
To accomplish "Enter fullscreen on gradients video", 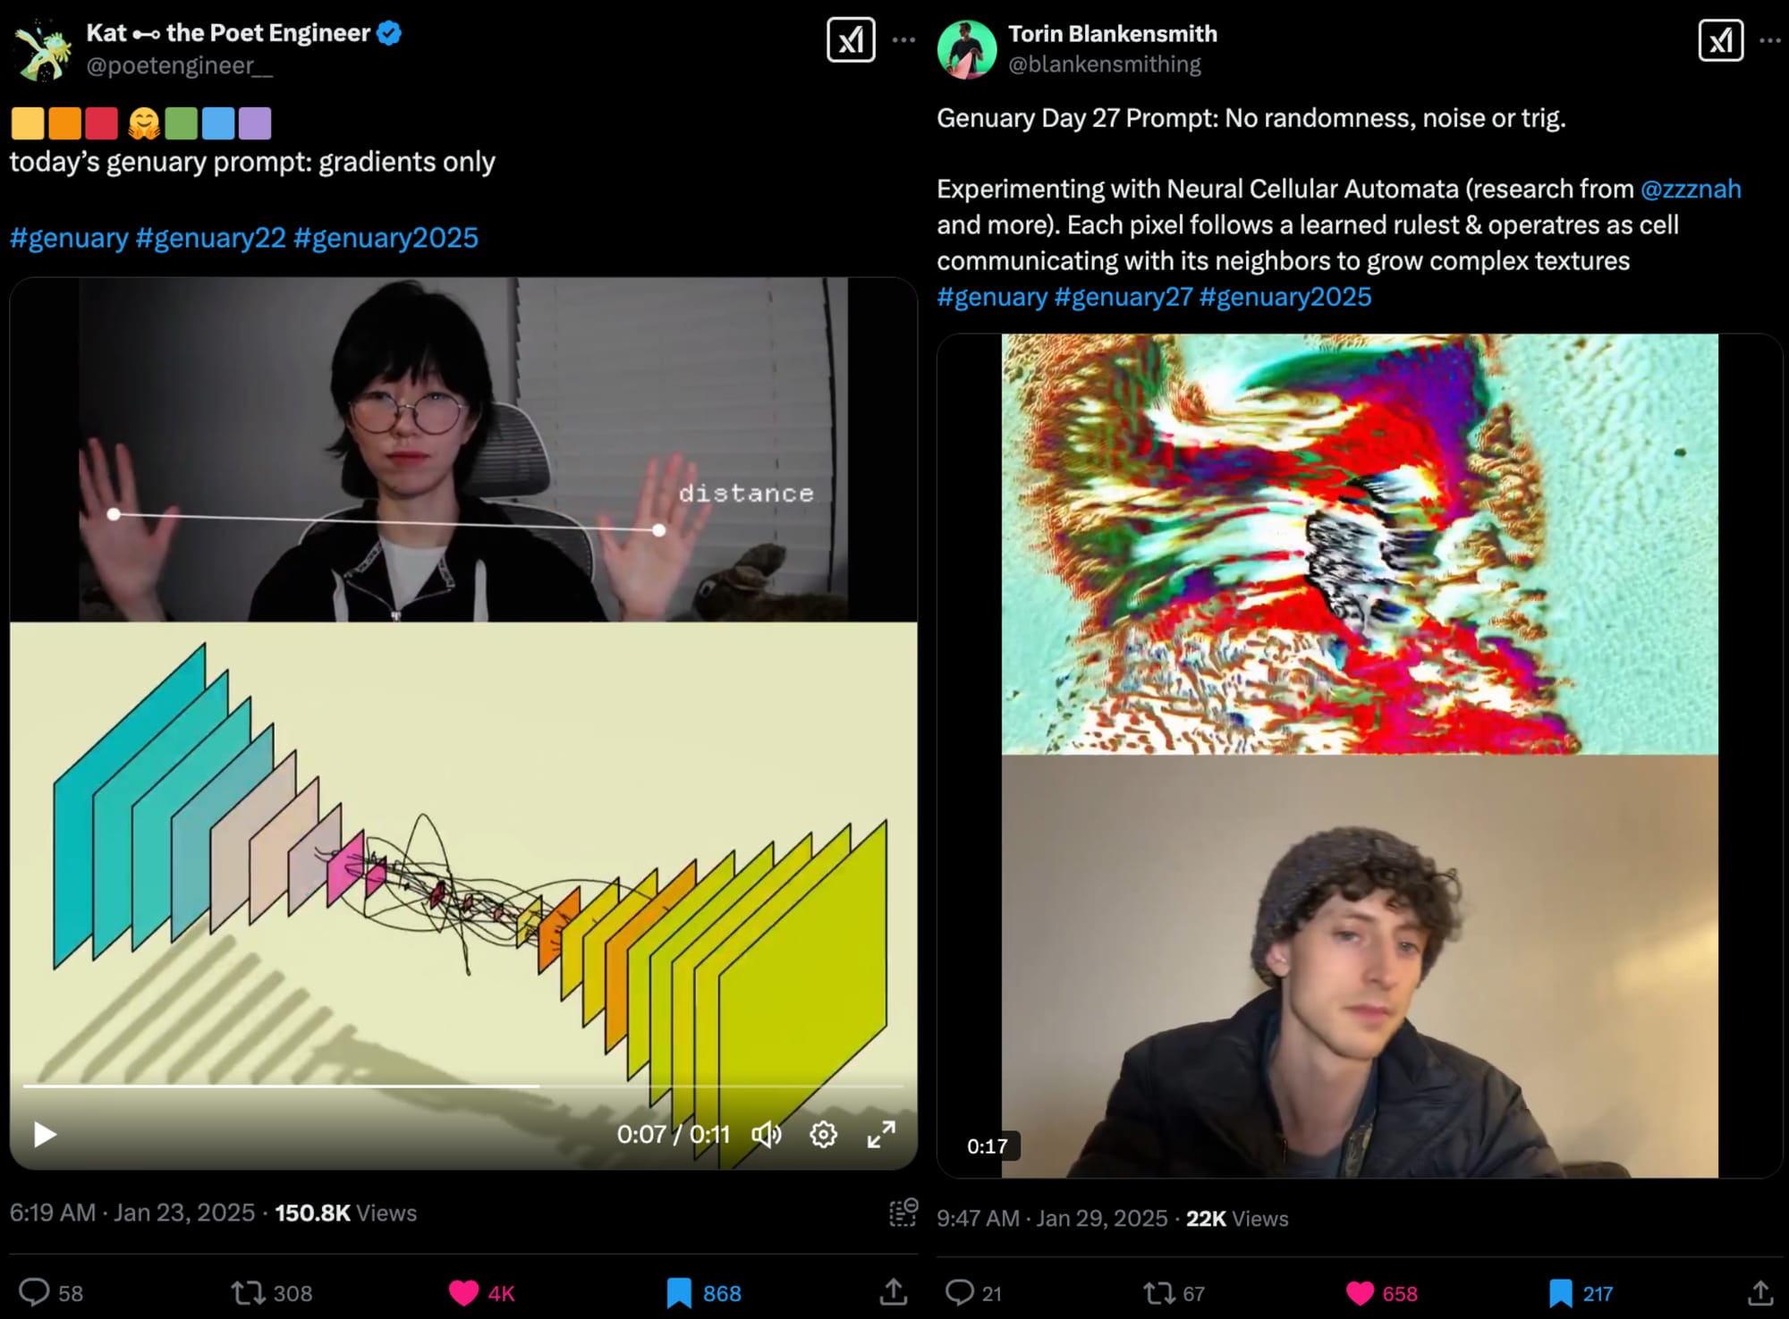I will point(881,1134).
